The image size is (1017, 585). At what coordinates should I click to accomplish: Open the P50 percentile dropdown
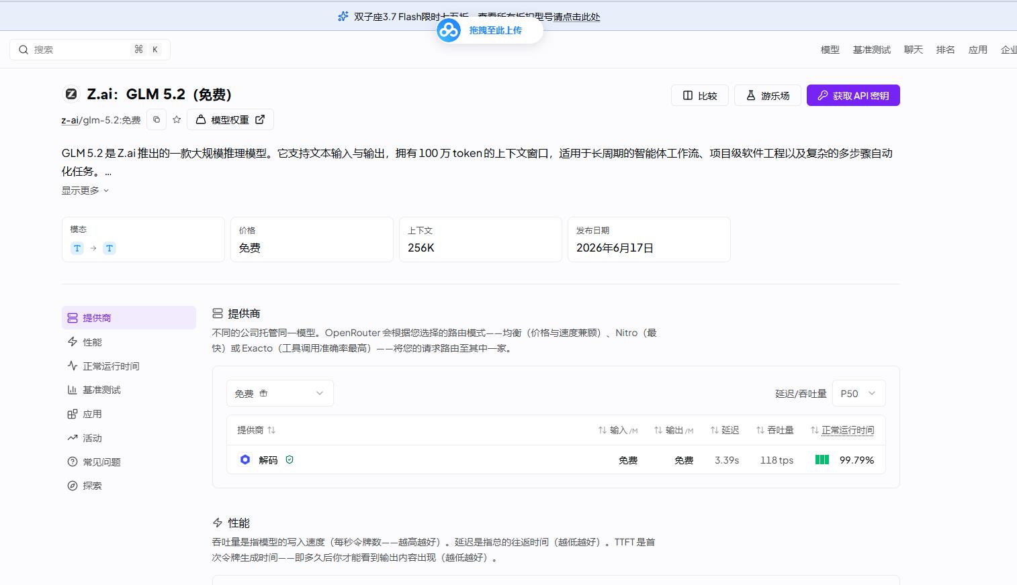(858, 393)
